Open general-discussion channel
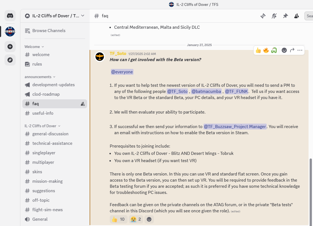 [55, 134]
